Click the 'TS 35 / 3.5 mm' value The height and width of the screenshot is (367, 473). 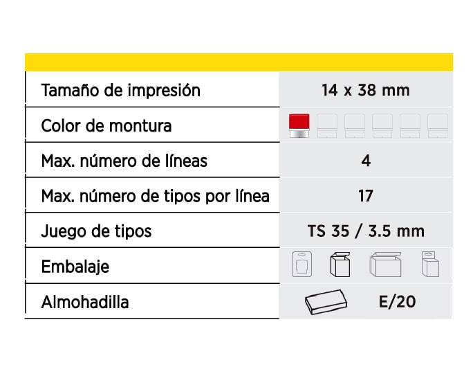(x=366, y=231)
